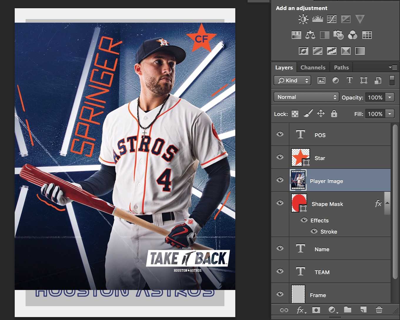Hide the Player Image layer
Image resolution: width=400 pixels, height=320 pixels.
point(280,180)
